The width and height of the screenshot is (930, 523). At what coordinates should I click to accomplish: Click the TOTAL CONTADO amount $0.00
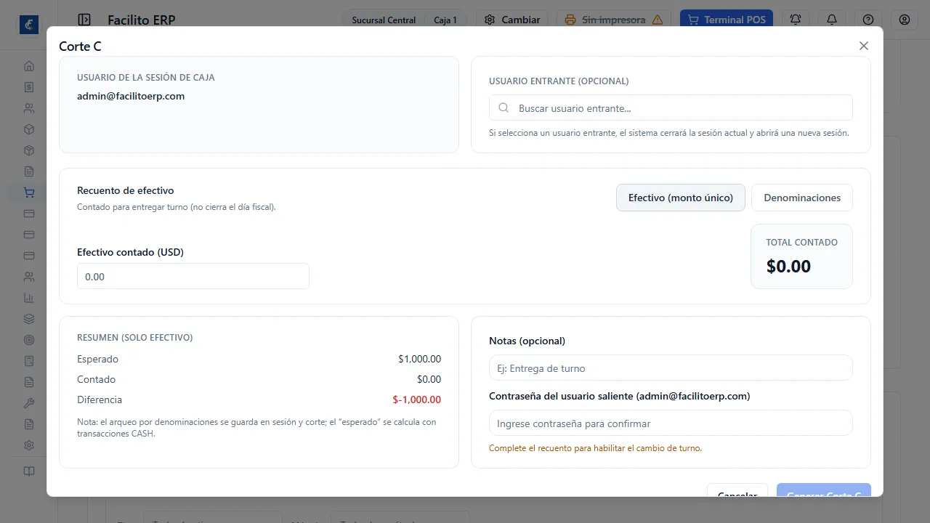tap(788, 266)
